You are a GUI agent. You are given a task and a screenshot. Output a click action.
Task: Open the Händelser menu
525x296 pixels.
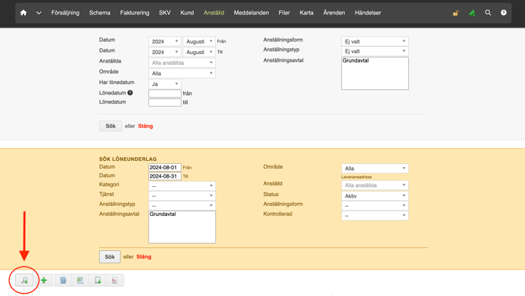click(368, 13)
